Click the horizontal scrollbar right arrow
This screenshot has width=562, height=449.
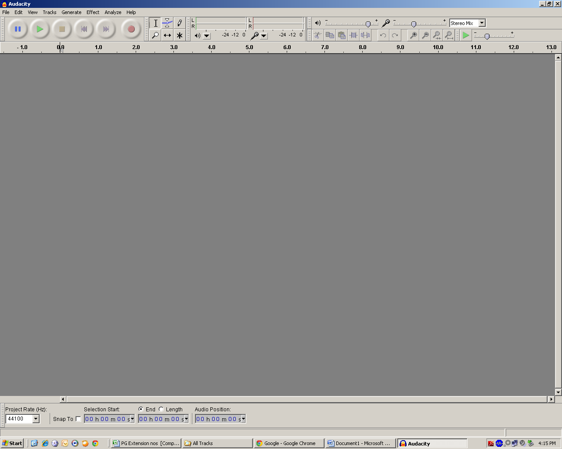(x=551, y=399)
